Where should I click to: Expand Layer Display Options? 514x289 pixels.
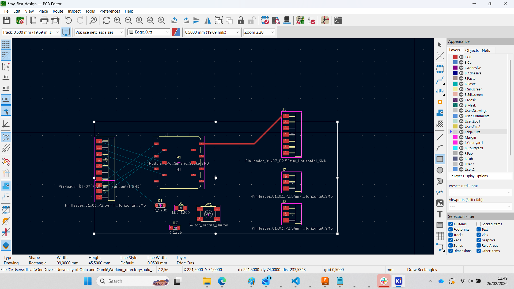tap(470, 176)
